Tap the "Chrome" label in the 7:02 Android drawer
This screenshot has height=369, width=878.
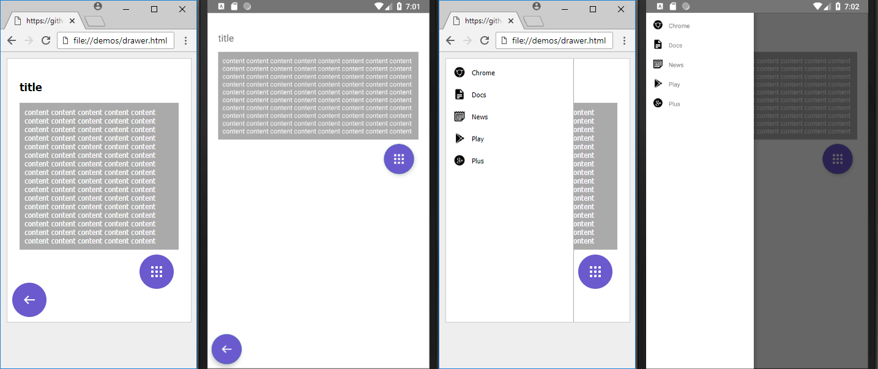[679, 26]
